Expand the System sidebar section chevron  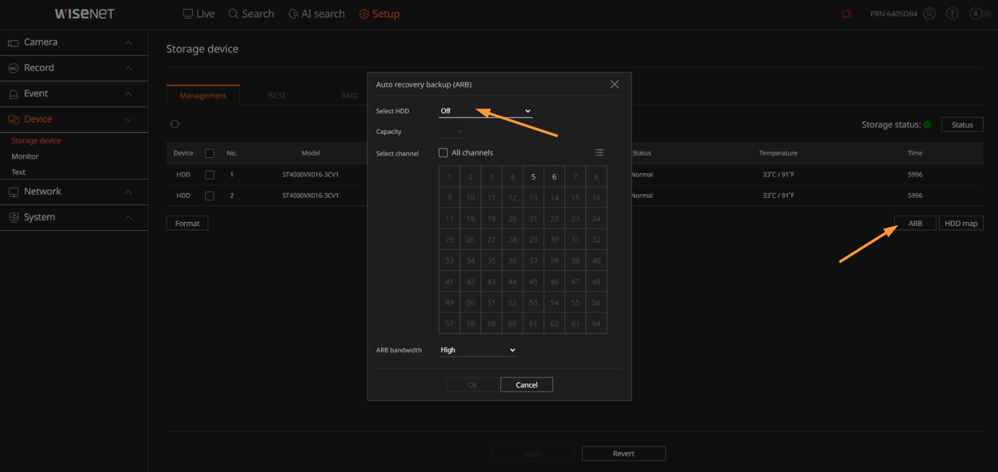[x=128, y=217]
